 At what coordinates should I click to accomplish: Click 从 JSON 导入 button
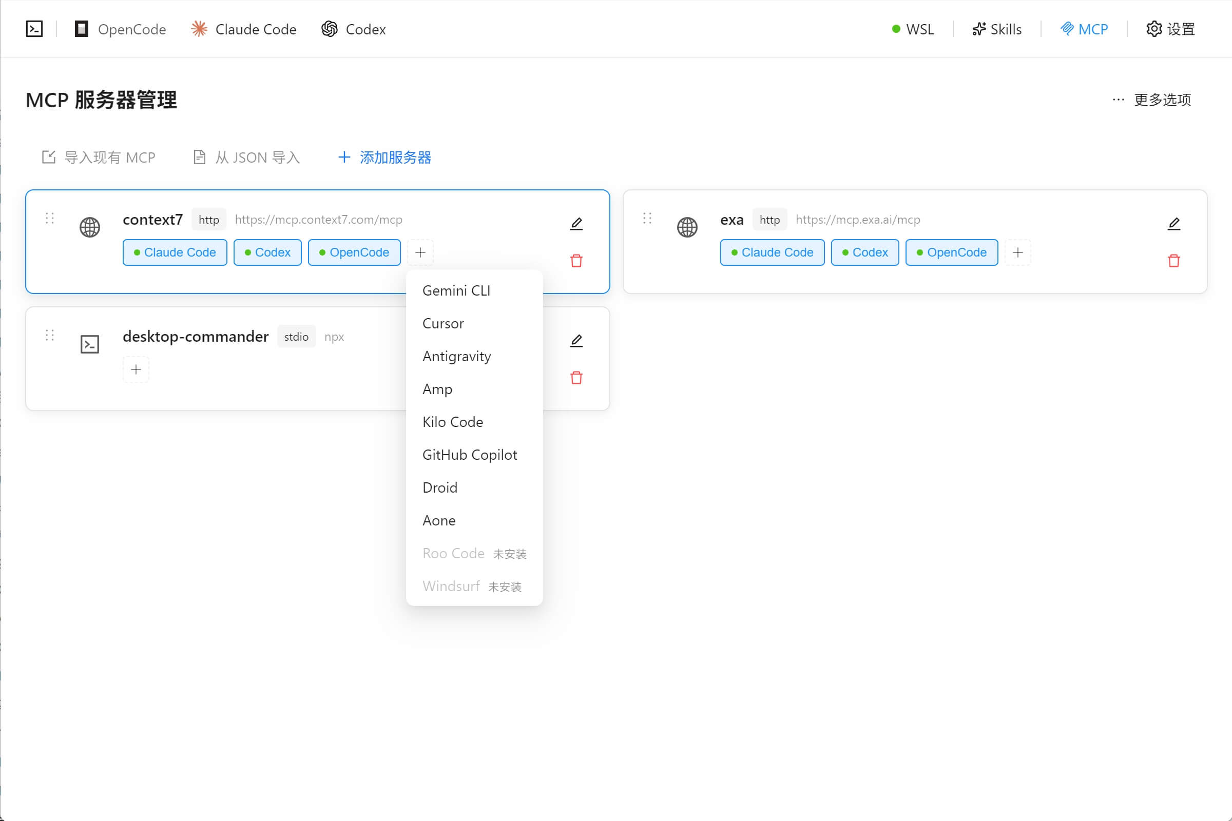coord(246,157)
